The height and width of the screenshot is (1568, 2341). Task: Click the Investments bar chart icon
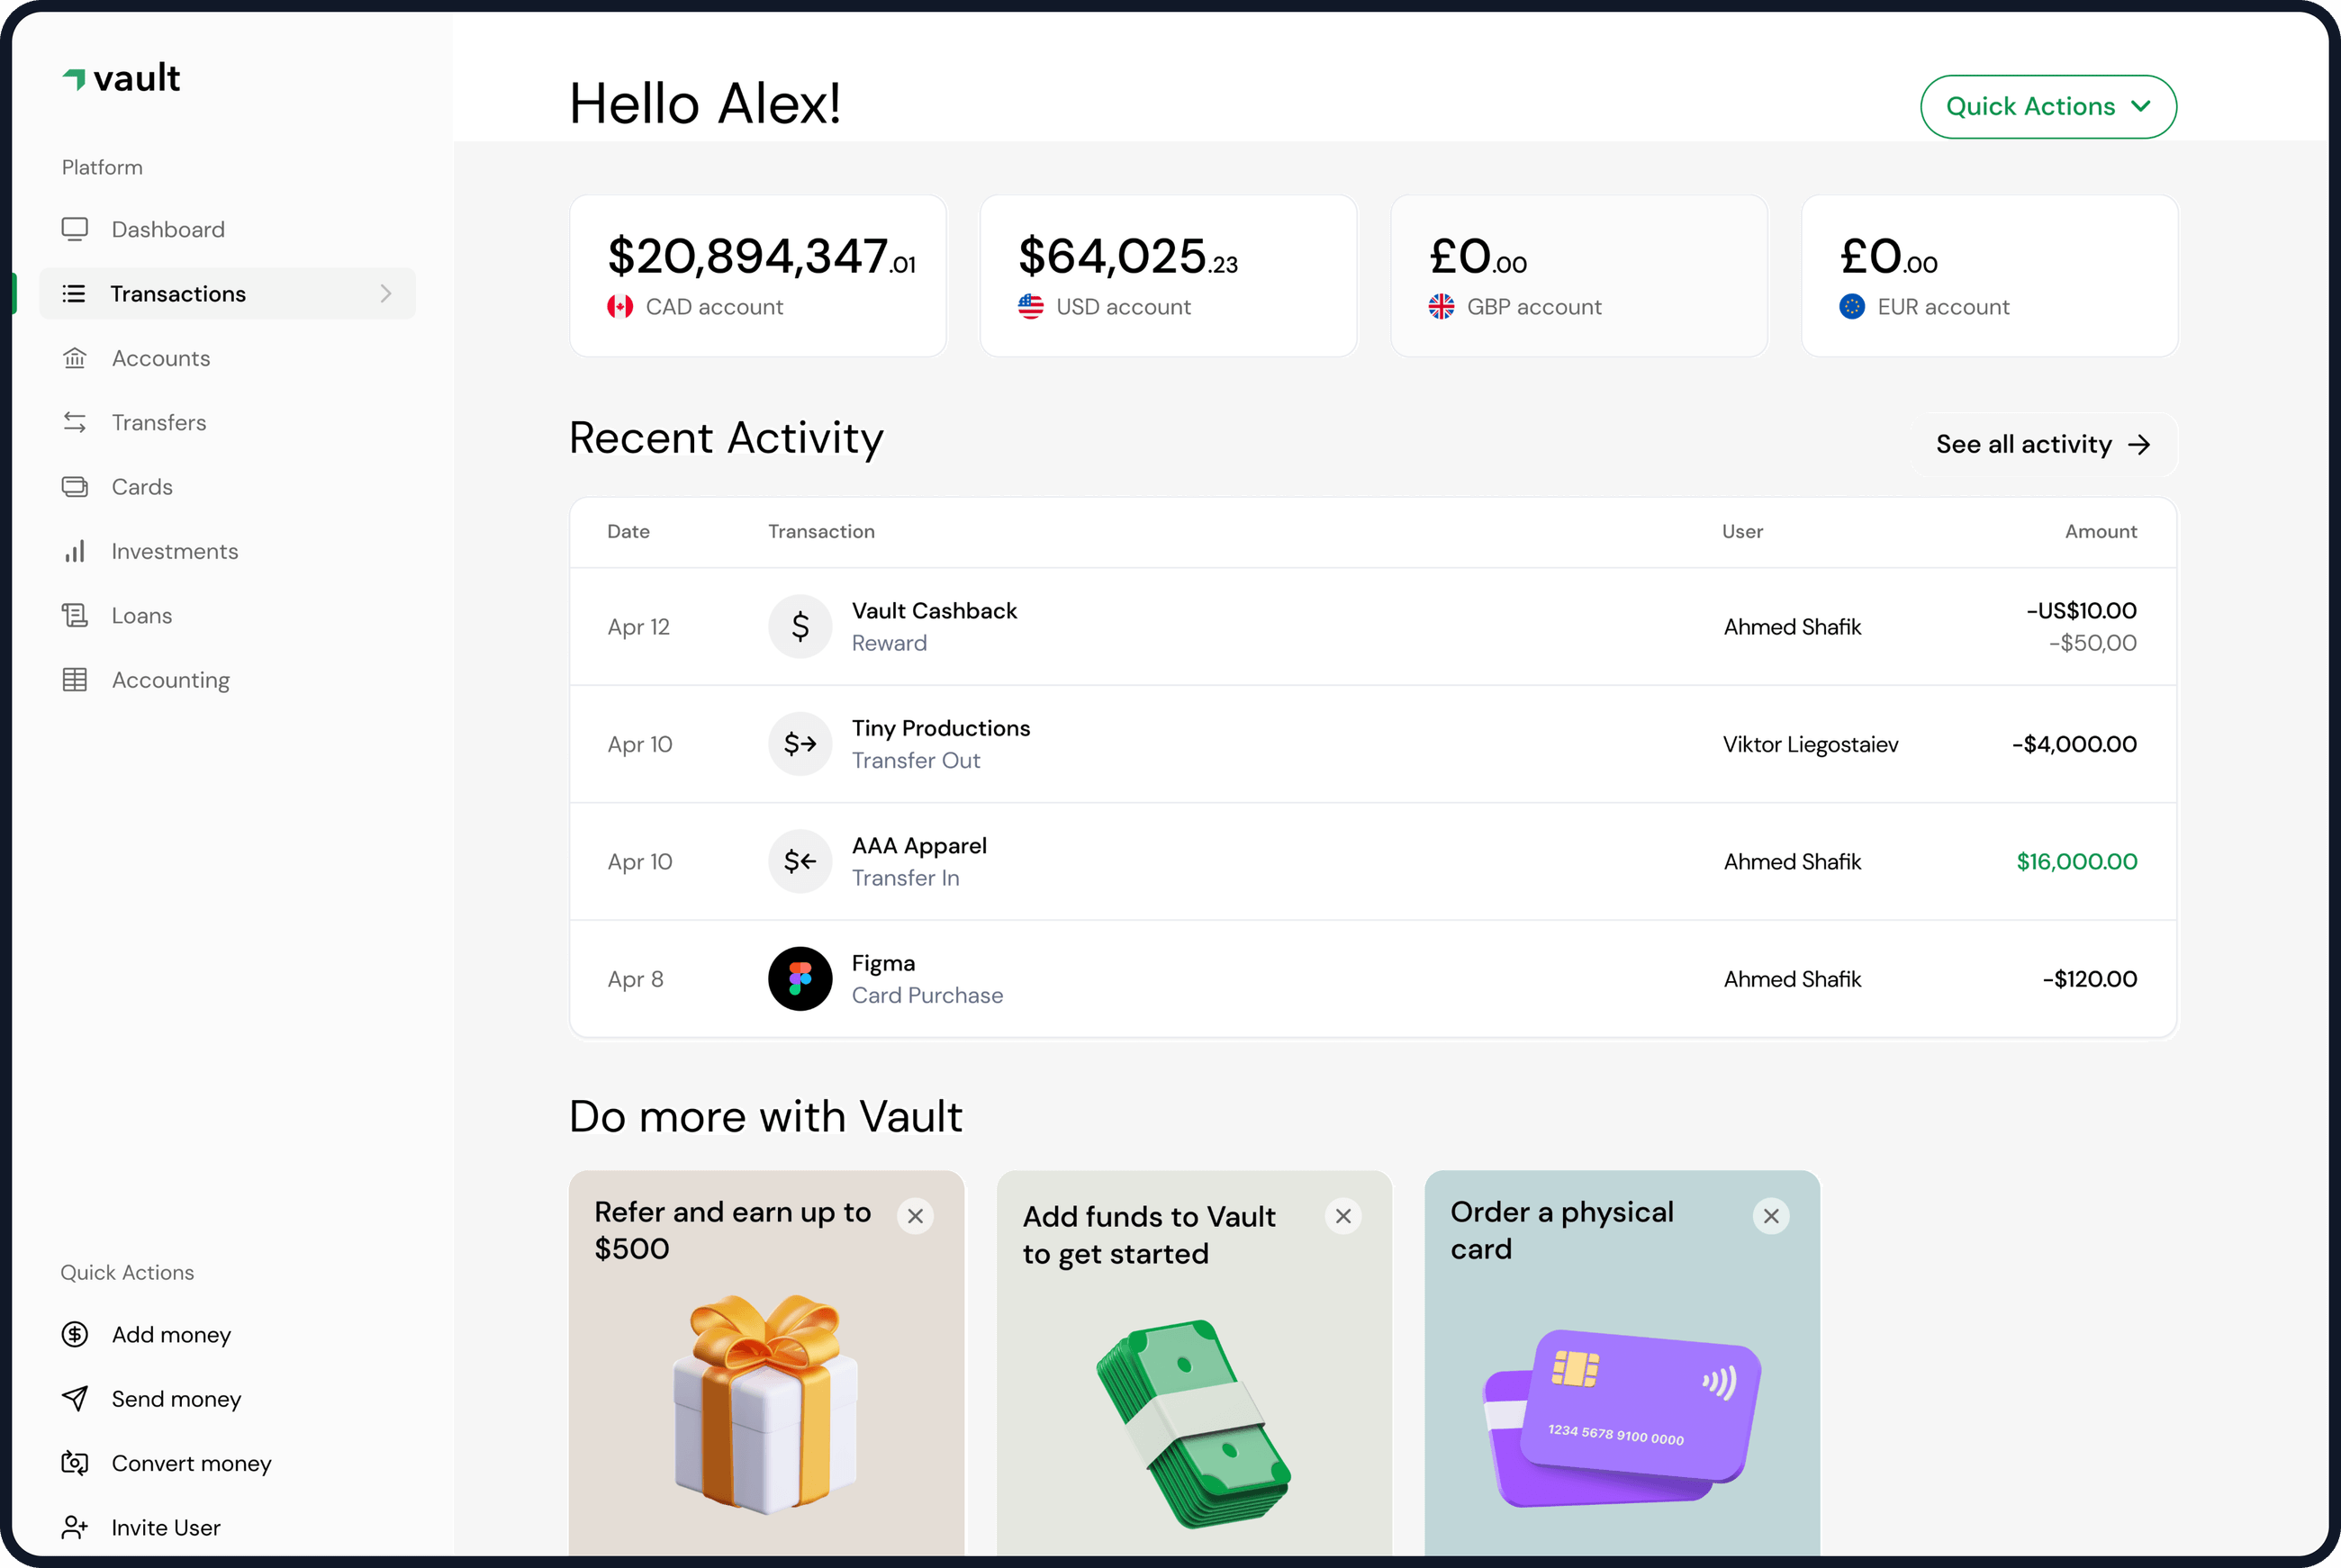[75, 551]
